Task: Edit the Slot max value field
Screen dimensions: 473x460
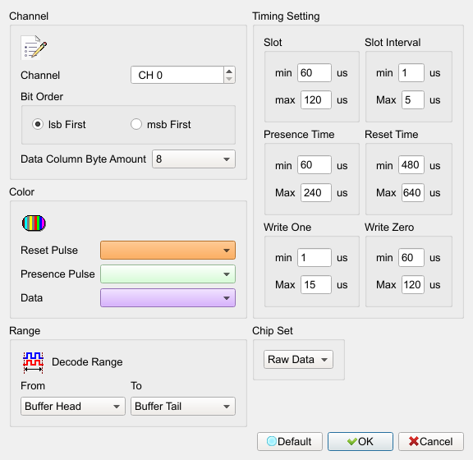Action: tap(316, 100)
